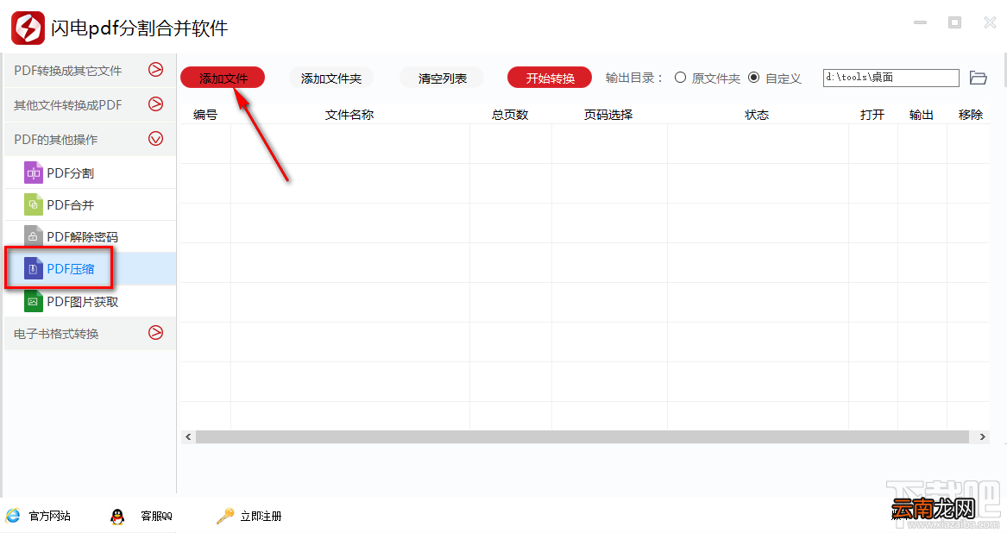
Task: Click the browser icon beside 官方网站
Action: coord(13,516)
